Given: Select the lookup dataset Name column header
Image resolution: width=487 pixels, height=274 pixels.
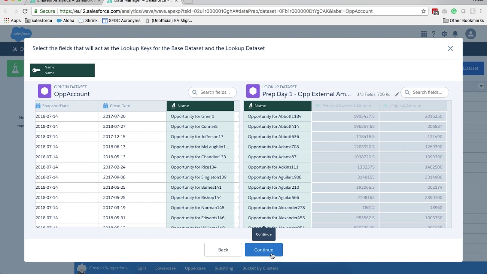Looking at the screenshot, I should coord(277,106).
